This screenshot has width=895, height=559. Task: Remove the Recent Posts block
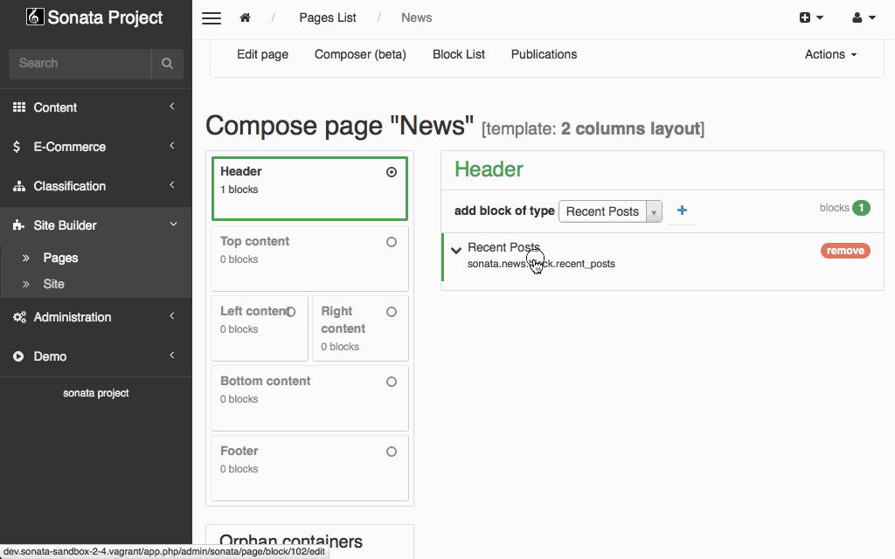[x=845, y=251]
